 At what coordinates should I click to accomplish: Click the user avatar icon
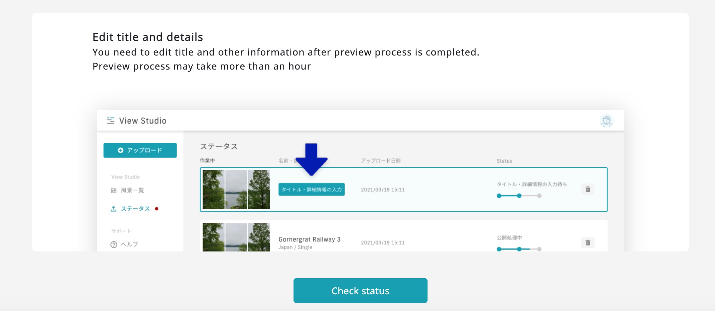pos(606,121)
